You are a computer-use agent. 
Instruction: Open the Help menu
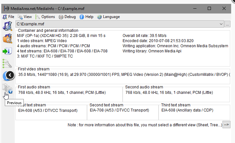pos(86,17)
